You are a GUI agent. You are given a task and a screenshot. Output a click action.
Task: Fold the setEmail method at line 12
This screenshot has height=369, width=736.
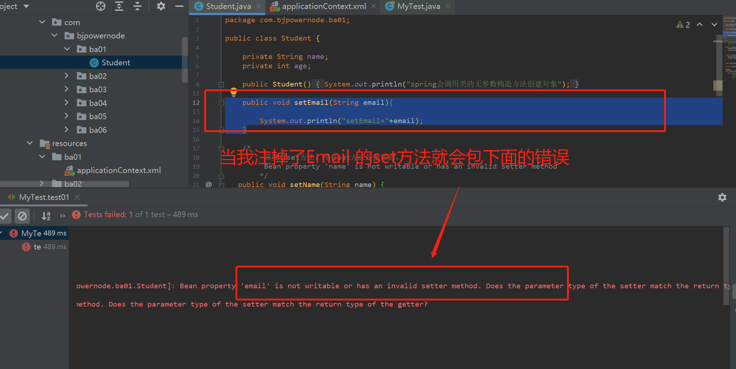pos(221,103)
